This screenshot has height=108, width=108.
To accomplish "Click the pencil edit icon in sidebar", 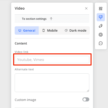I will click(101, 26).
